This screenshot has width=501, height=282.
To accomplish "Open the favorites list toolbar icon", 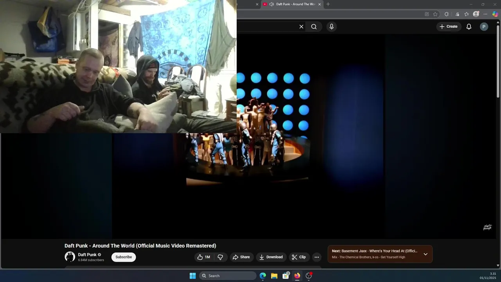I will click(467, 14).
